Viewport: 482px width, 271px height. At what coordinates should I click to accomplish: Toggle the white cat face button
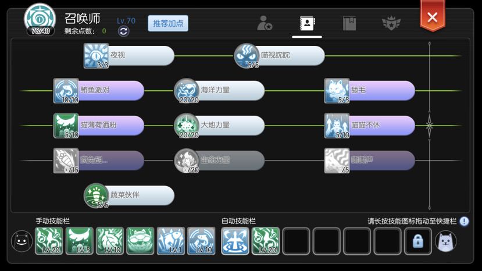pyautogui.click(x=446, y=241)
